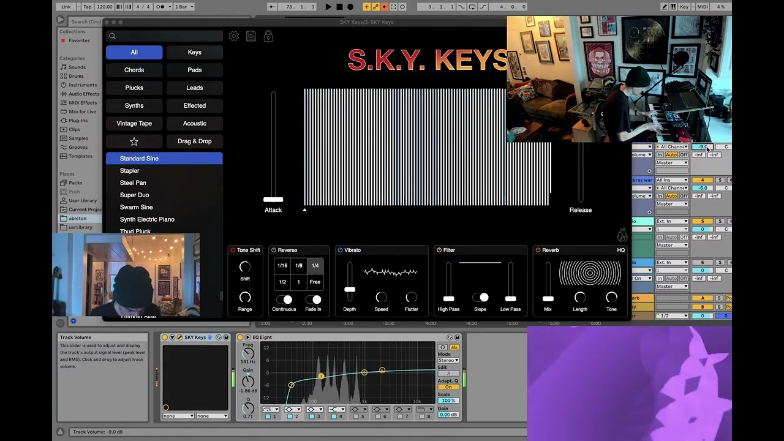Click the Drag & Drop button

pyautogui.click(x=195, y=141)
